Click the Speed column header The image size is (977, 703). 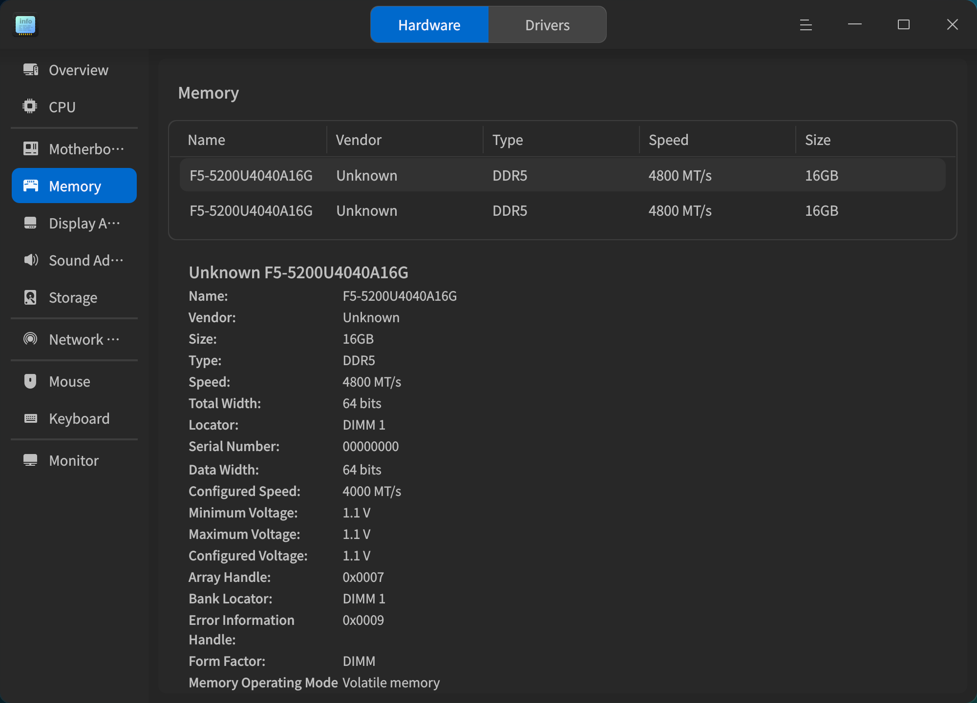(x=668, y=140)
